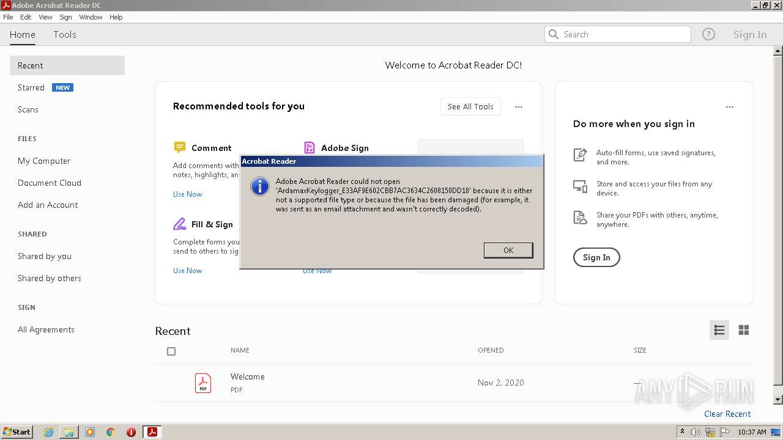Click the info icon in the error dialog
Screen dimensions: 783x440
point(260,186)
